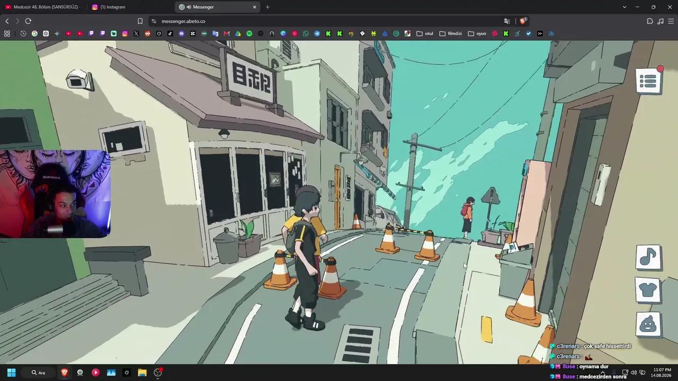Open the Windows Start menu
Screen dimensions: 678x381
pos(11,373)
